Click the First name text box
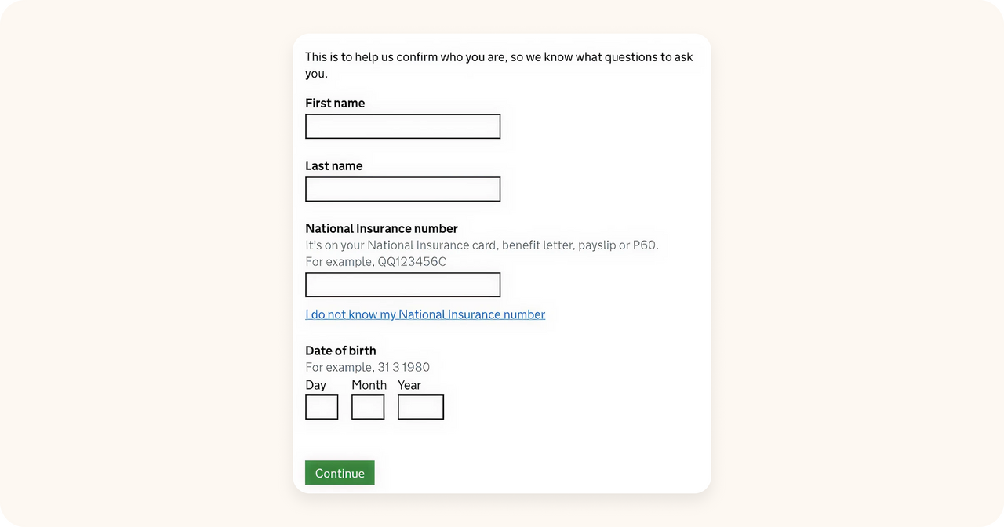1004x527 pixels. click(402, 126)
